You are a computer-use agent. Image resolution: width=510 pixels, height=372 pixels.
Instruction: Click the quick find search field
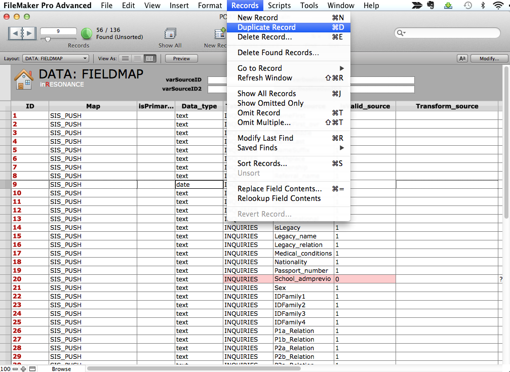point(447,33)
